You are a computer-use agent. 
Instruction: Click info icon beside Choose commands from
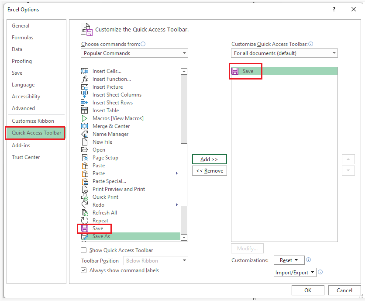pyautogui.click(x=143, y=44)
